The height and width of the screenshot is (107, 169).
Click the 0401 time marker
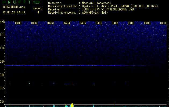tap(18, 23)
